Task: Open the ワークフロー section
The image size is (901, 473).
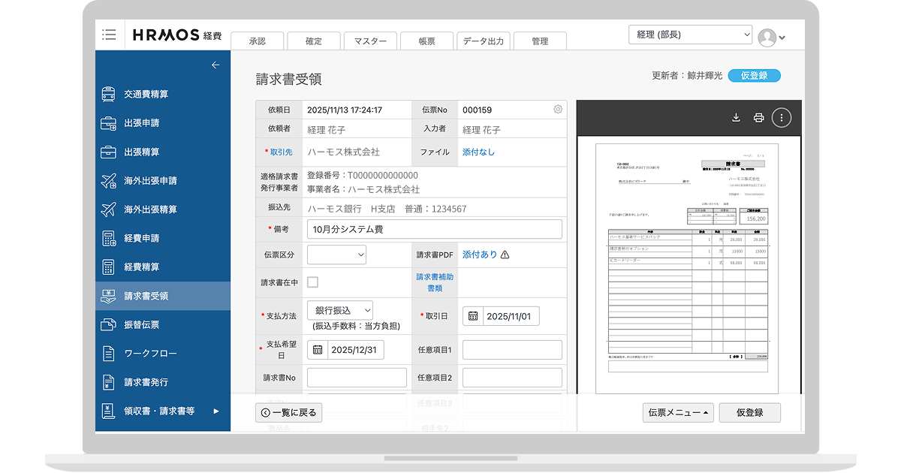Action: tap(108, 353)
